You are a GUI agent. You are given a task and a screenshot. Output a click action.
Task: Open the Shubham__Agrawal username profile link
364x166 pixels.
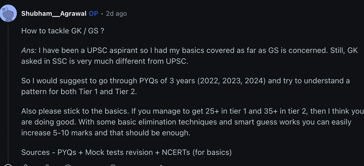(x=54, y=13)
